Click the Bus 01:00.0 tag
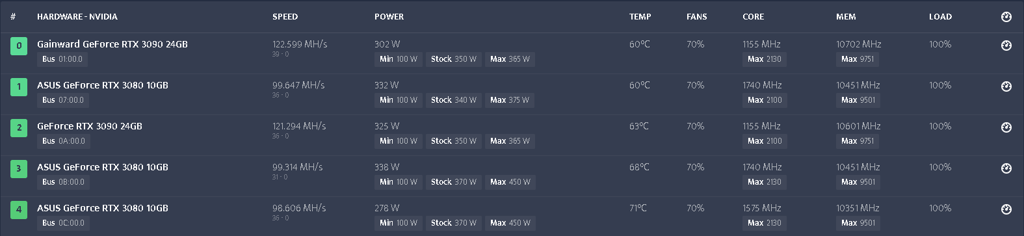This screenshot has height=236, width=1024. pos(62,59)
